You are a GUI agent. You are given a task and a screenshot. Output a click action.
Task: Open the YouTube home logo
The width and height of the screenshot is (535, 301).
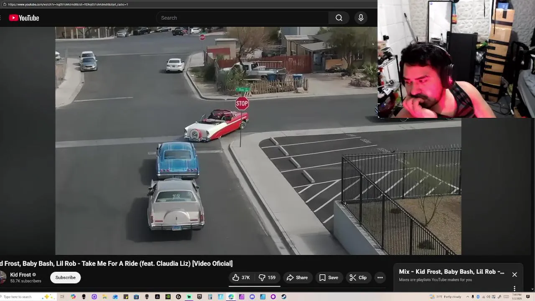tap(24, 18)
